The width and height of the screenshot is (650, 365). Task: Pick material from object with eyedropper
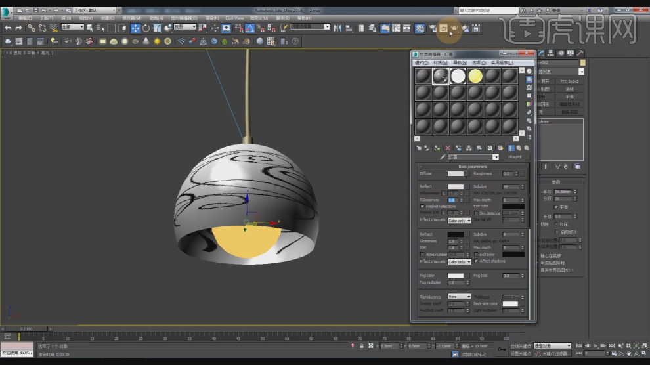[x=442, y=157]
